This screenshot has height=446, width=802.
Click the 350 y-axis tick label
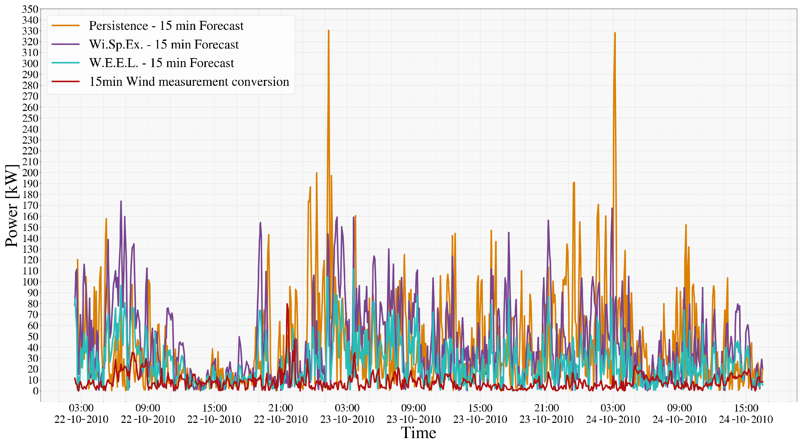(30, 9)
